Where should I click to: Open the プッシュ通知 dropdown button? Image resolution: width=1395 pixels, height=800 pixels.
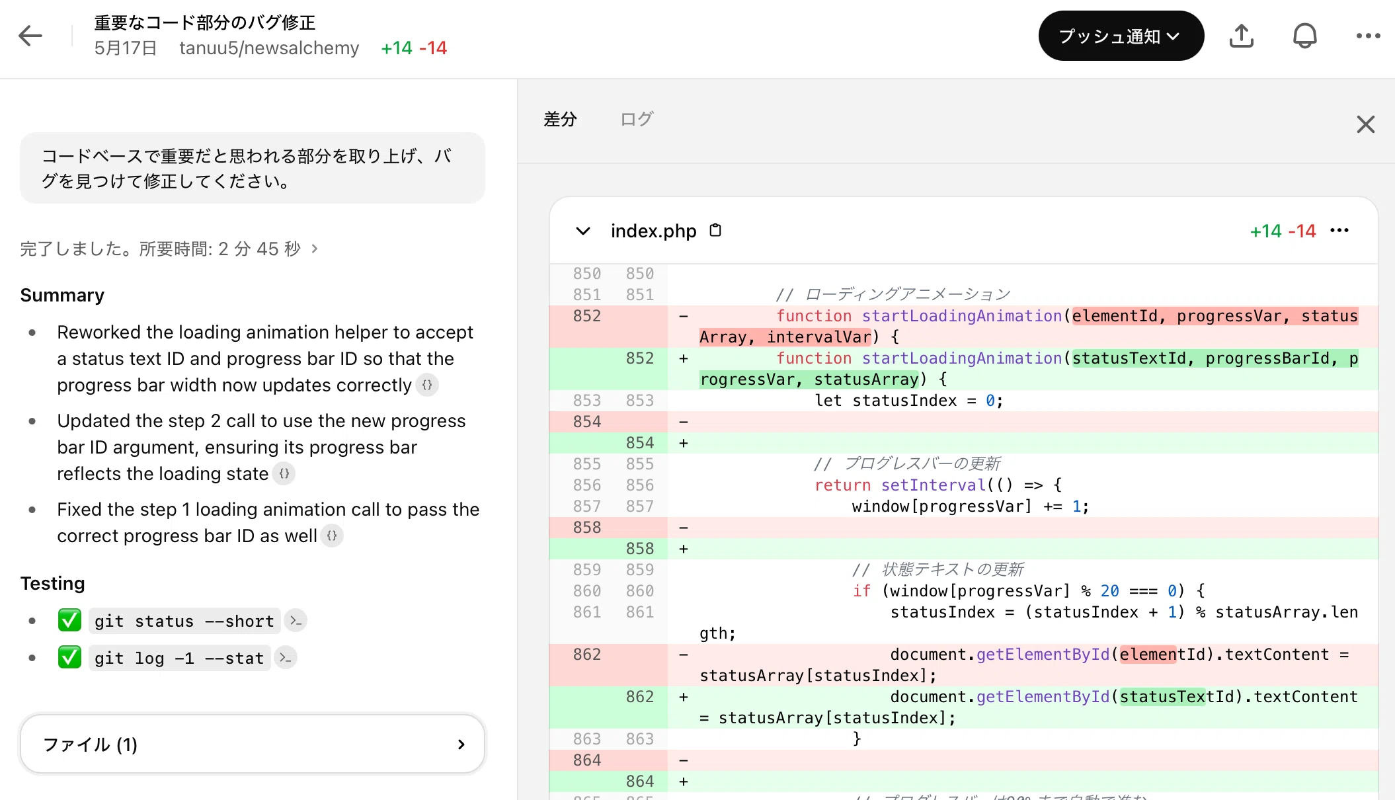click(1121, 36)
